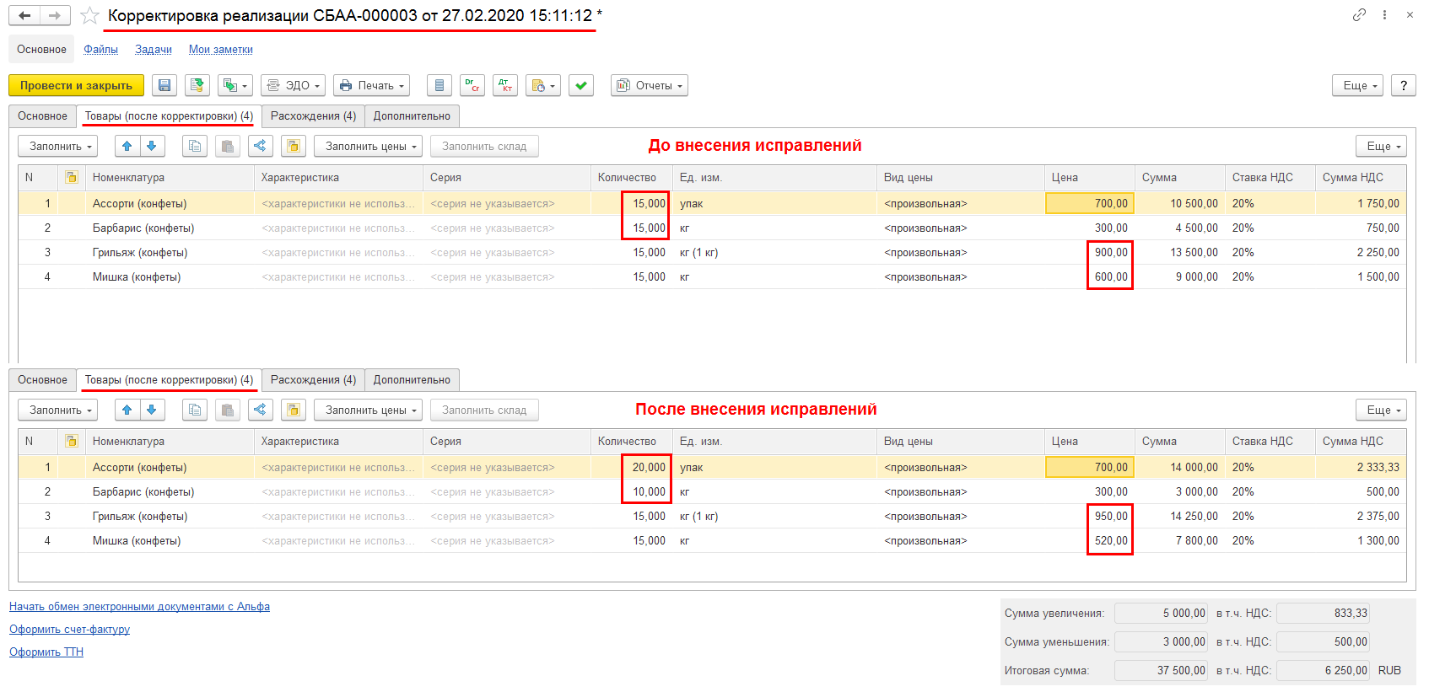The width and height of the screenshot is (1429, 692).
Task: Click Номенклатура column header in upper table
Action: [170, 177]
